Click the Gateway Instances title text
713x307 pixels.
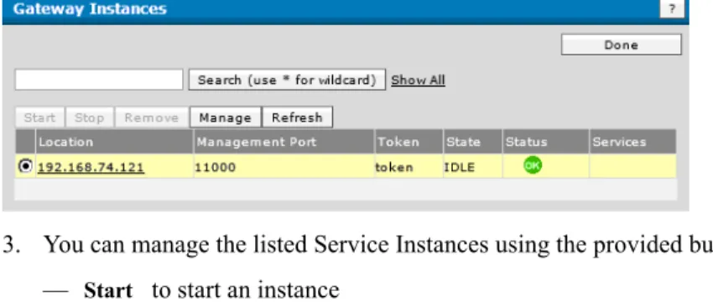90,8
